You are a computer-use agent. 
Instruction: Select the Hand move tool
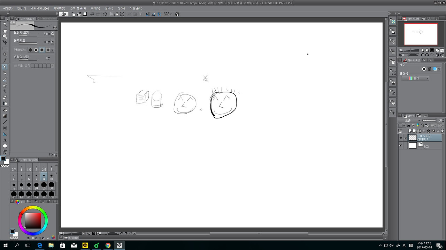coord(5,31)
